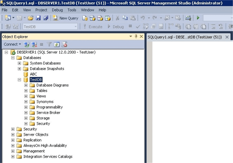Select the Synonyms folder

coord(45,102)
